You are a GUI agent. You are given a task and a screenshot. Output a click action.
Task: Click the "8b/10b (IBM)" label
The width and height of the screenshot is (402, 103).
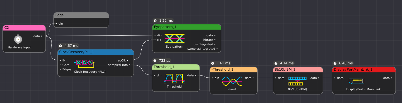tap(298, 89)
